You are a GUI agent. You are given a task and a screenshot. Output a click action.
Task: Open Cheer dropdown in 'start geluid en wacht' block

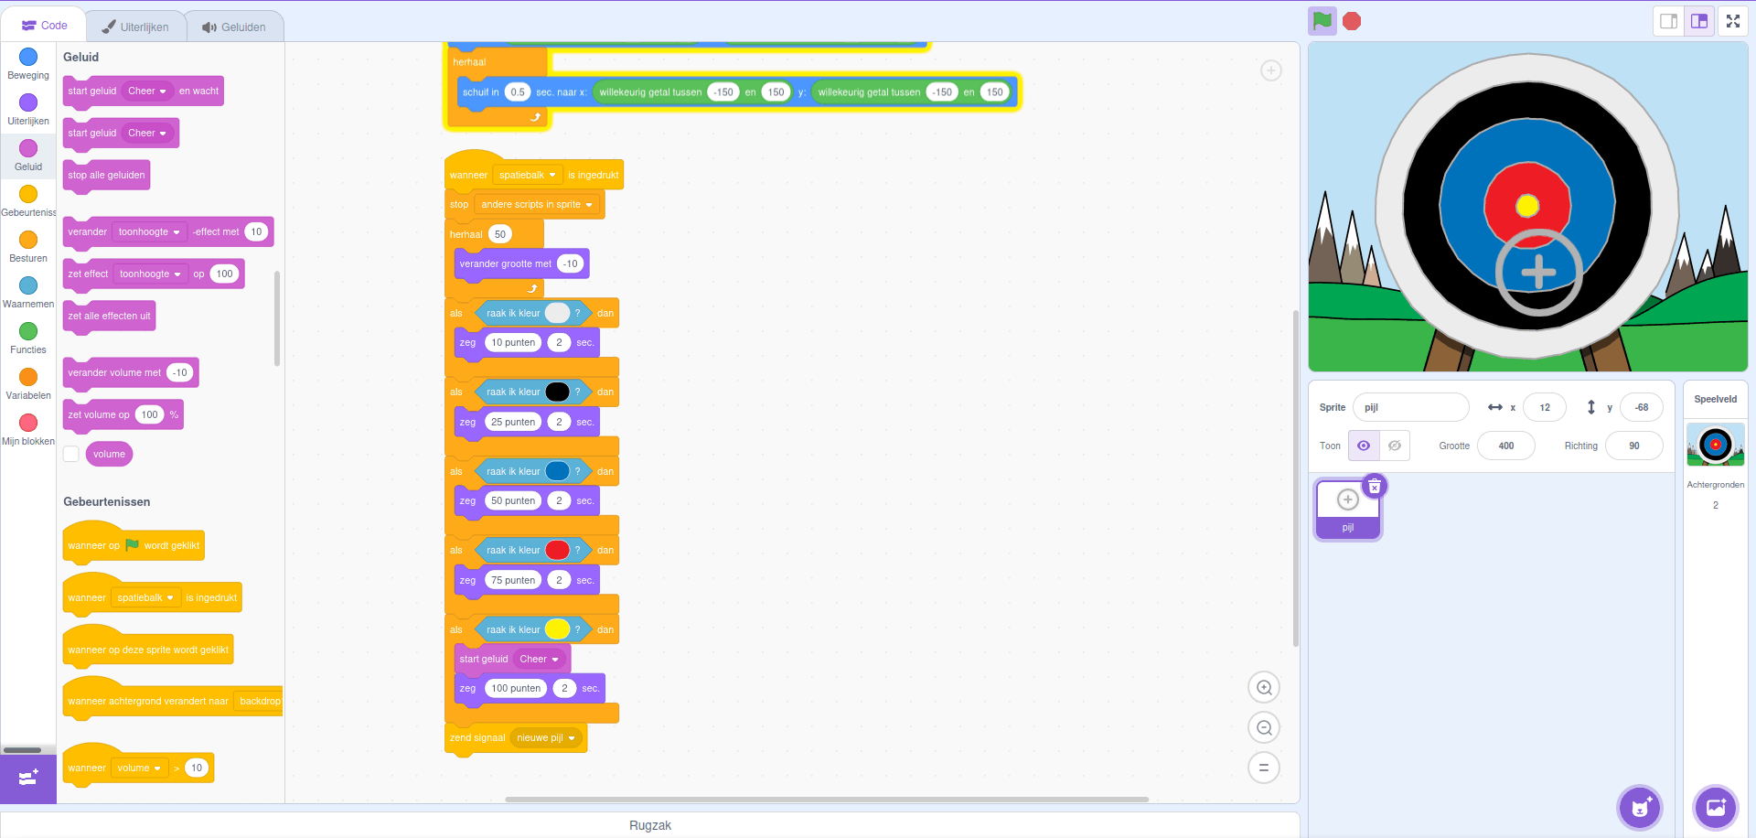(x=147, y=91)
